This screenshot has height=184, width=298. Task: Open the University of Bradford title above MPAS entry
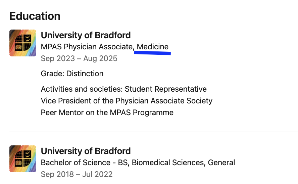pyautogui.click(x=86, y=35)
